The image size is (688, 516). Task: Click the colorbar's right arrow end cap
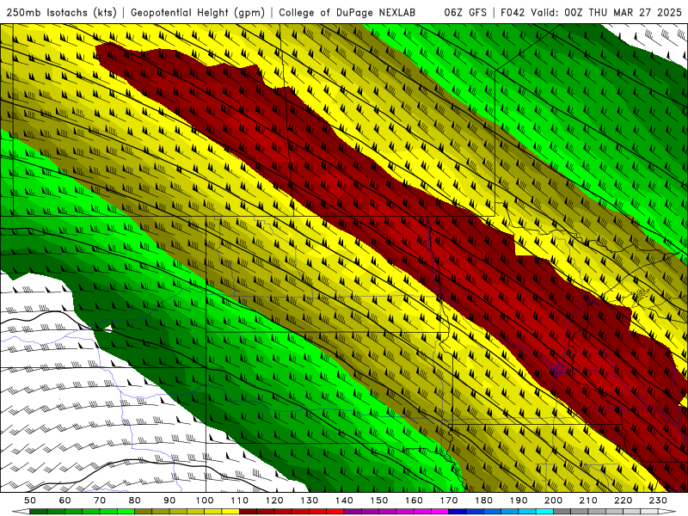coord(667,512)
